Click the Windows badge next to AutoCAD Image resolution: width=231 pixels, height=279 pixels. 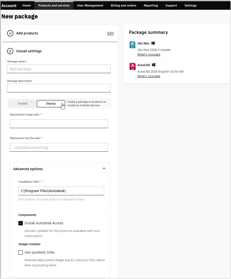pos(153,64)
